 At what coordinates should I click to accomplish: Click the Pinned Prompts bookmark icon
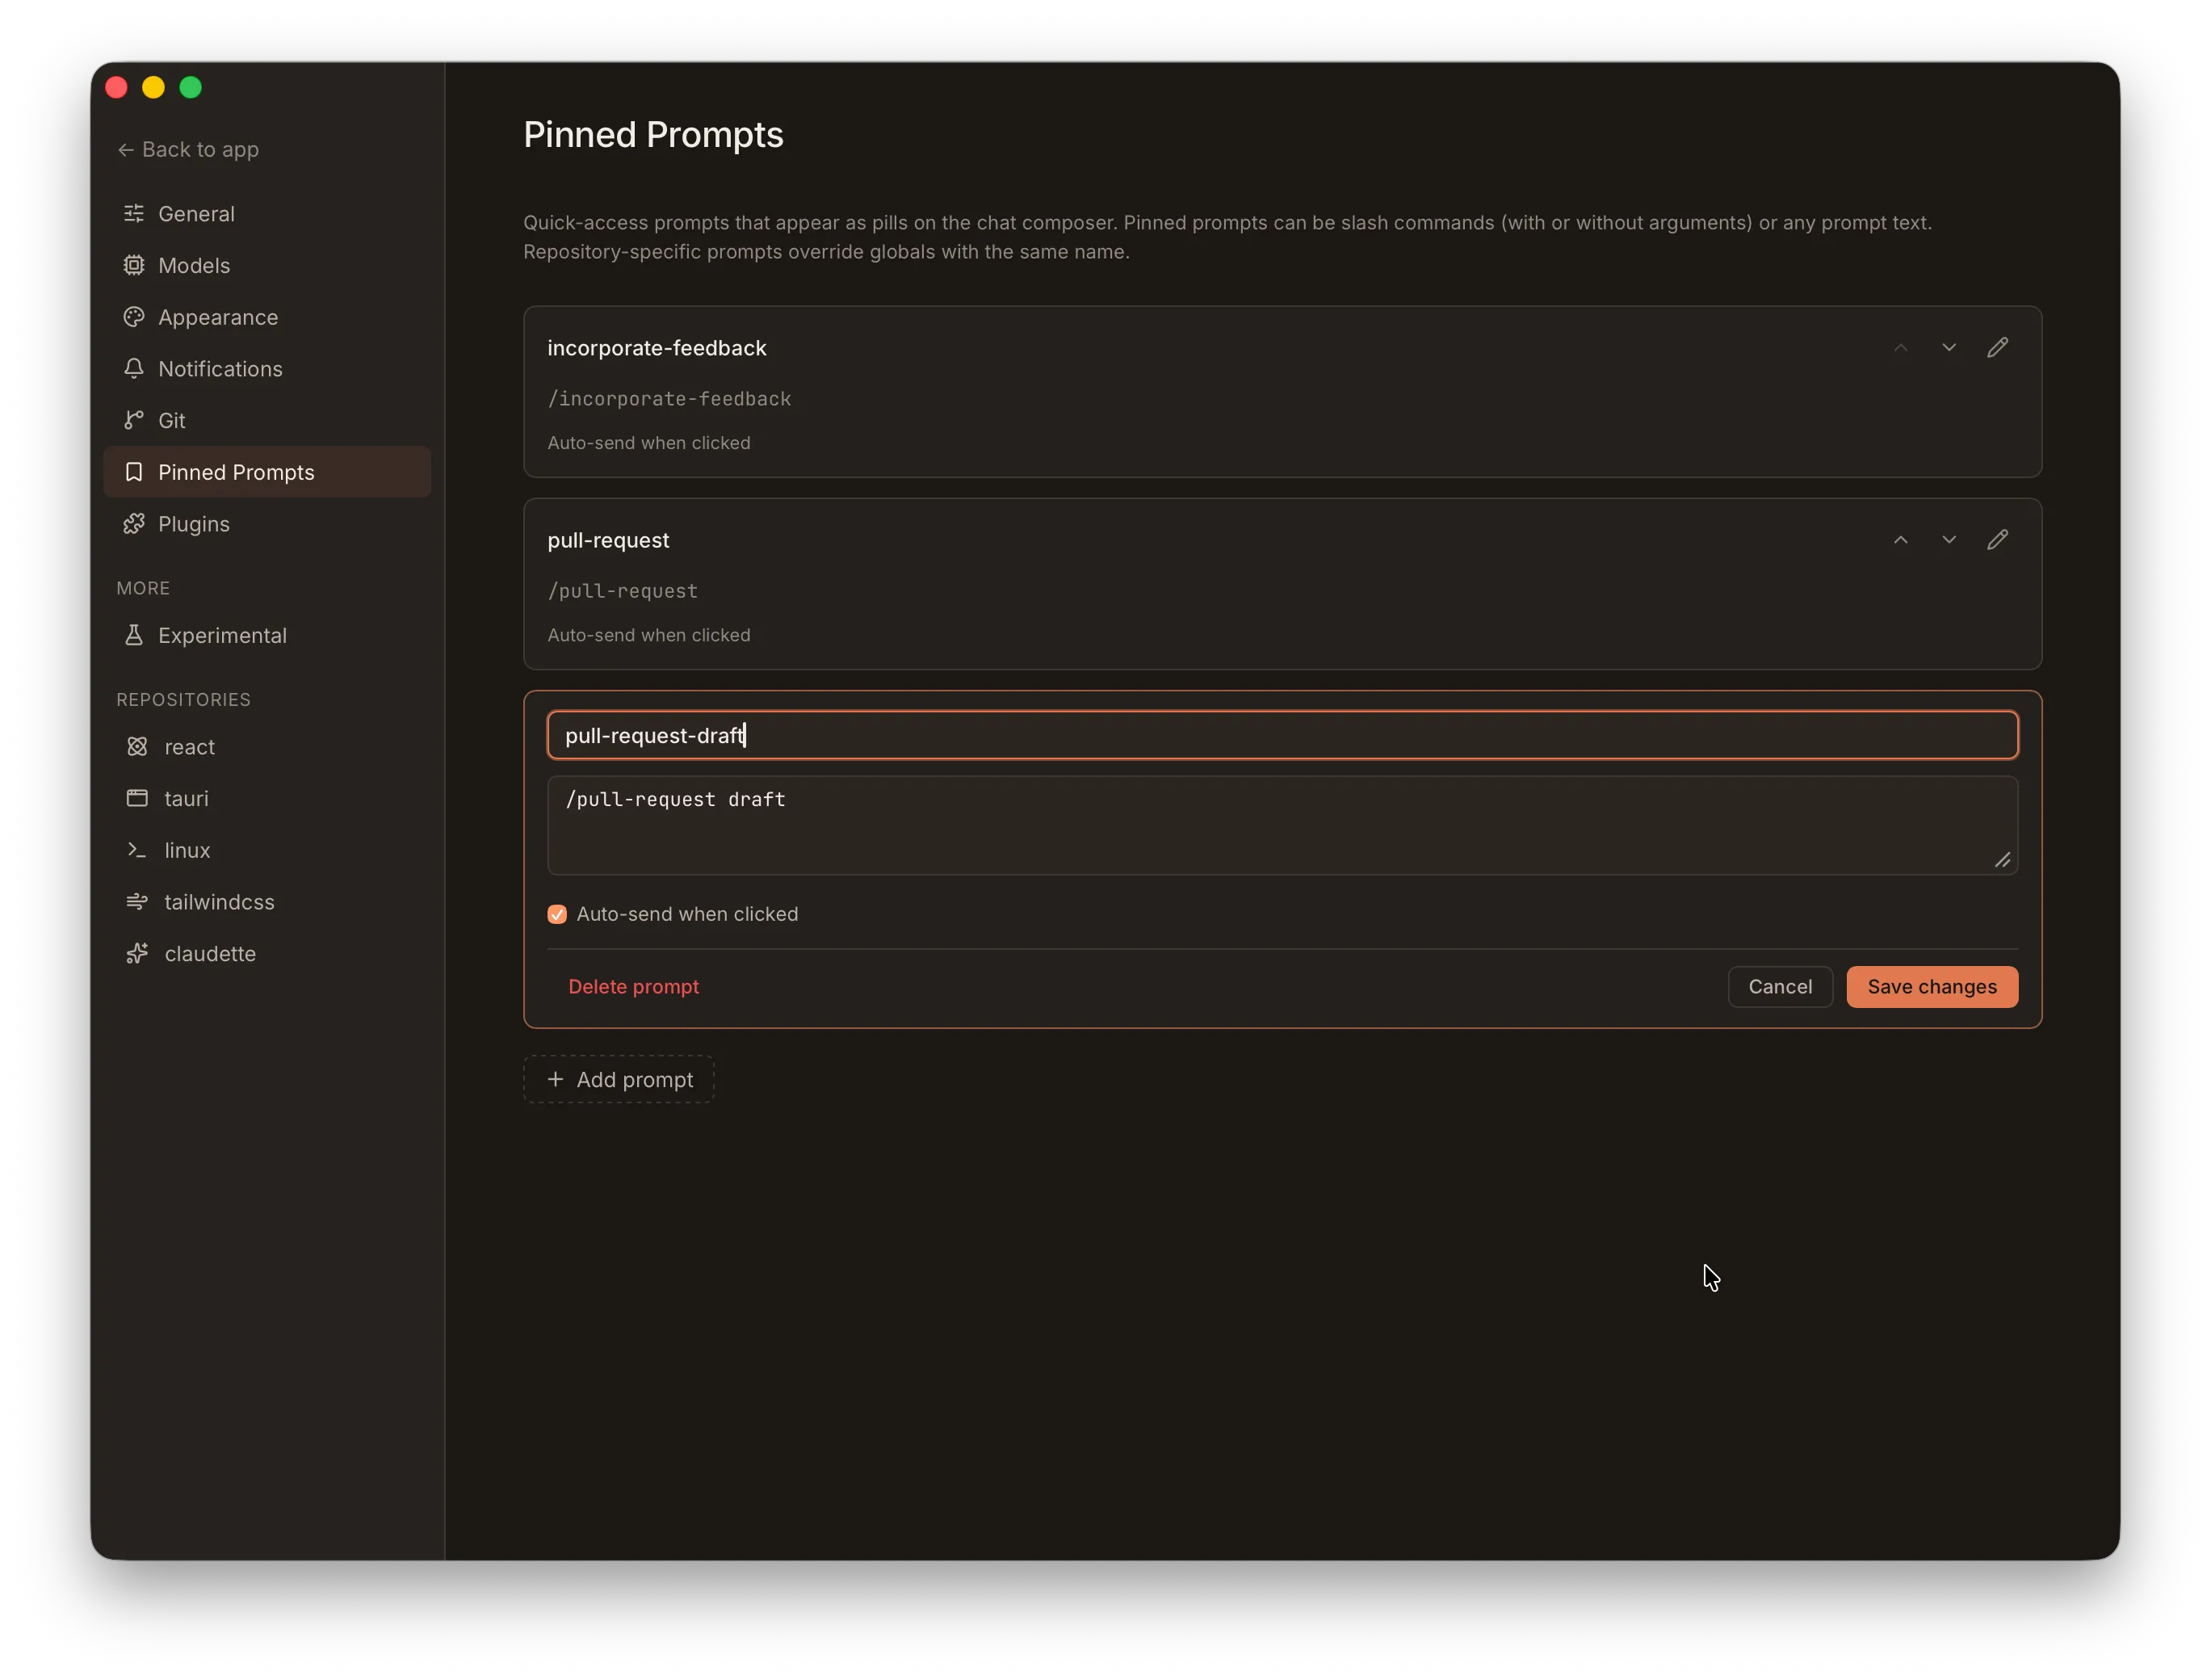click(x=134, y=472)
